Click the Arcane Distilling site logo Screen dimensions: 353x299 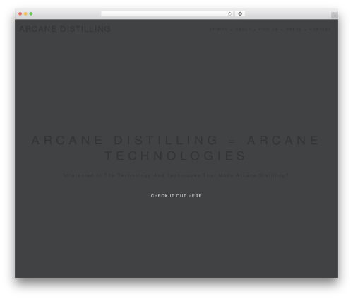point(65,29)
